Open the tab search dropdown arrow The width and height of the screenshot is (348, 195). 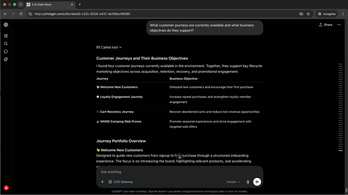(20, 5)
